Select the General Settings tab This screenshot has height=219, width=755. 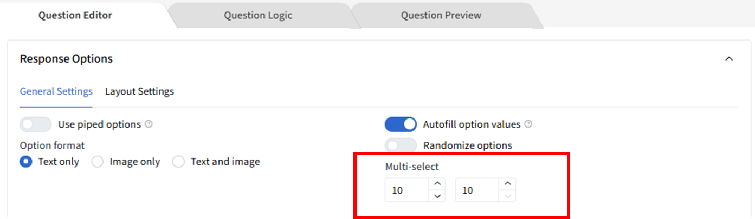56,91
